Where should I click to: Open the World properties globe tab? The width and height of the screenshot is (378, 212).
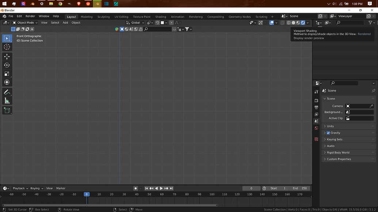316,128
